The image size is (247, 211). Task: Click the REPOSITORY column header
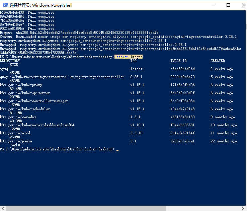(10, 61)
